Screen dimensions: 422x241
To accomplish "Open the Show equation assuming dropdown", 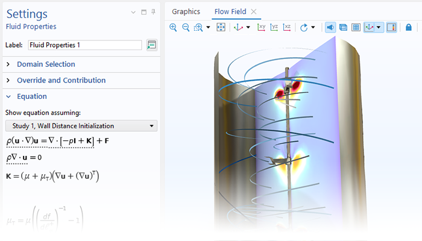I will click(81, 126).
